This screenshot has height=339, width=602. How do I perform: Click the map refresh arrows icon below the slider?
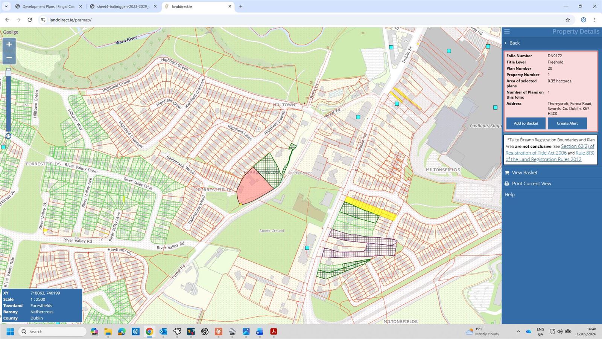click(x=8, y=136)
